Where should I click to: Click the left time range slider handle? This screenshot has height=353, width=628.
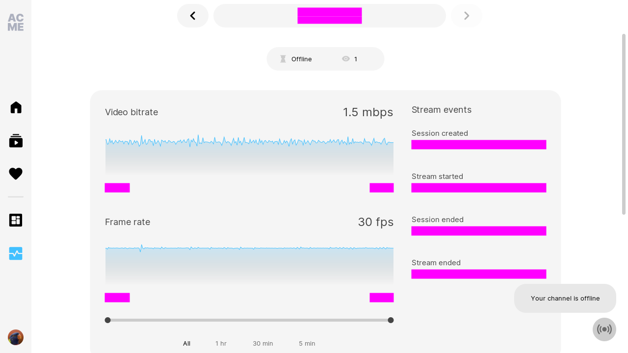tap(107, 320)
